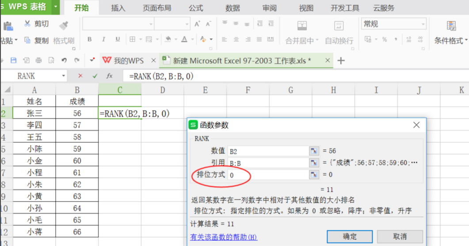469x246 pixels.
Task: Click the print icon in quick access bar
Action: click(x=38, y=61)
